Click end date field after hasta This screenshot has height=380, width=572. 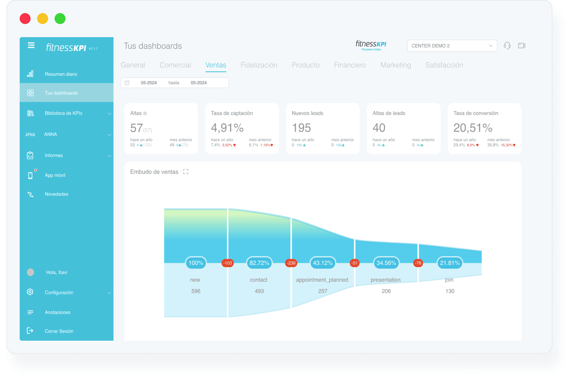pyautogui.click(x=199, y=83)
